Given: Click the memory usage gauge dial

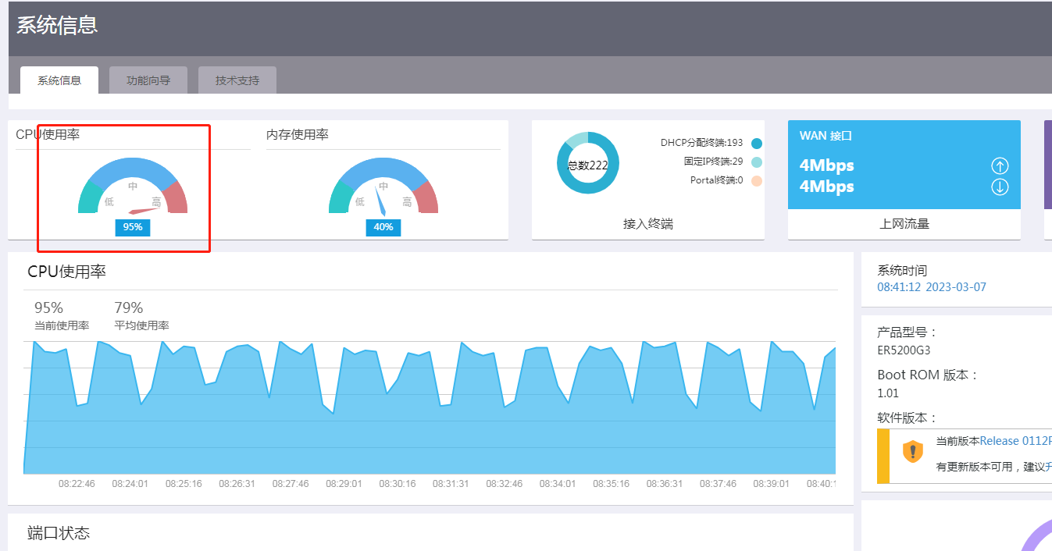Looking at the screenshot, I should 383,186.
